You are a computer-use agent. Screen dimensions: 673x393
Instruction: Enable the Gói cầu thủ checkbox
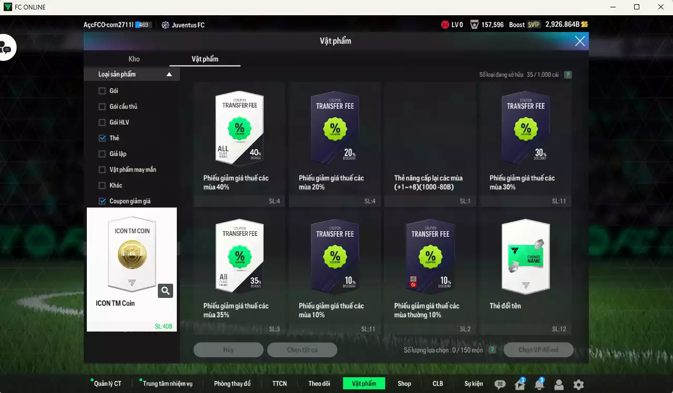click(102, 107)
